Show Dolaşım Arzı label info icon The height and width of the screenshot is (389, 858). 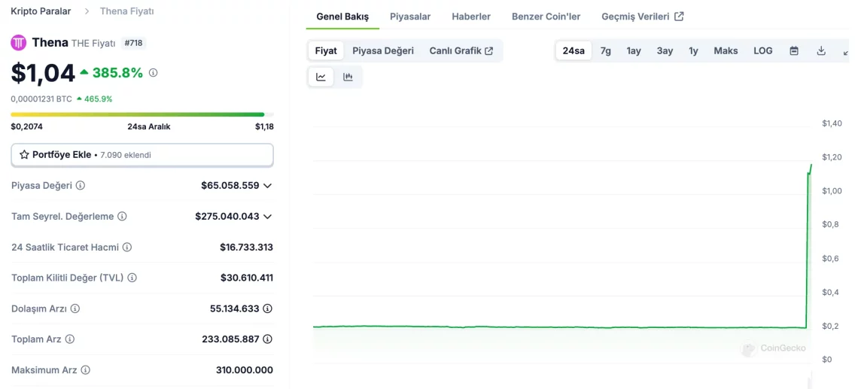[75, 308]
